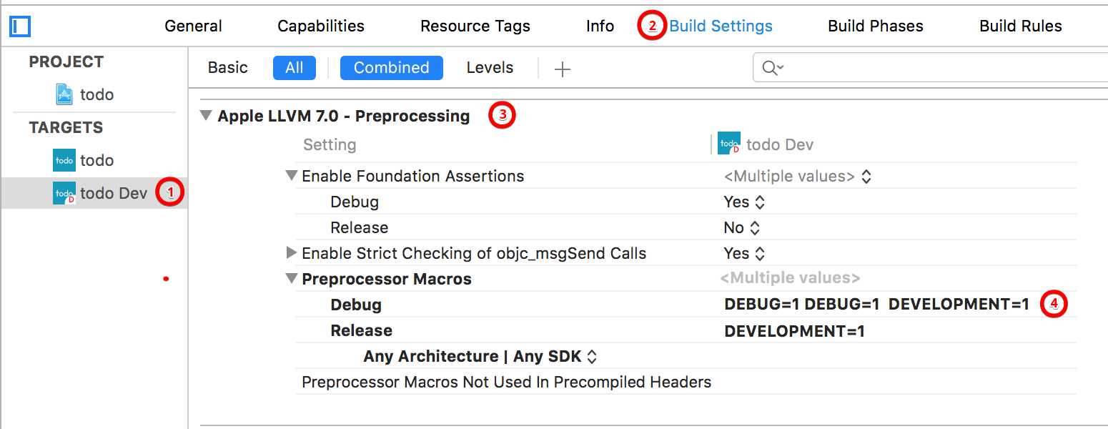Click the todo target app icon
Viewport: 1108px width, 429px height.
[64, 160]
